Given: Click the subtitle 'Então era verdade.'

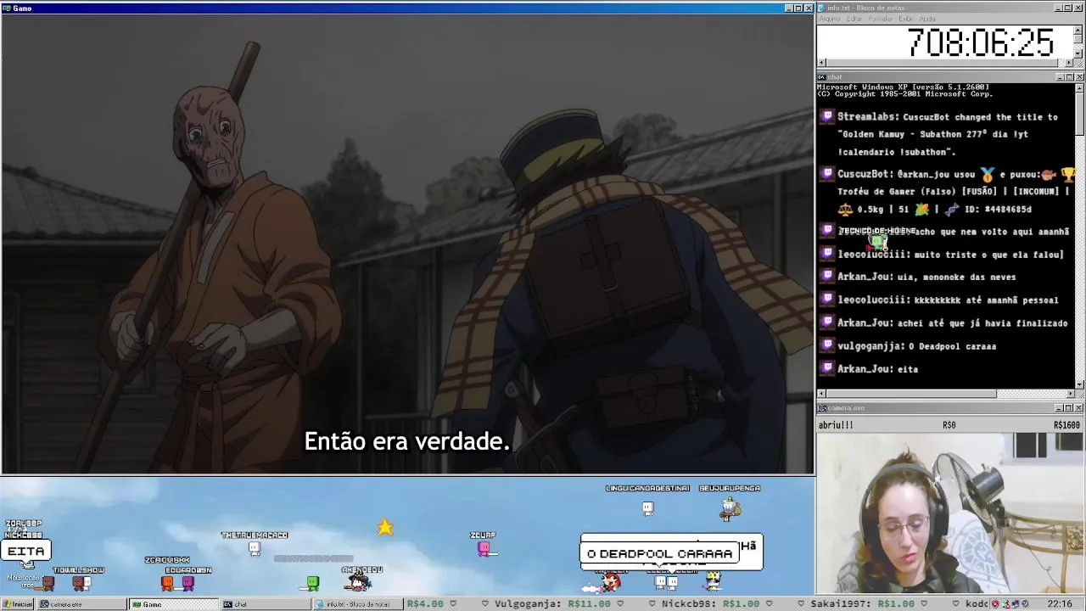Looking at the screenshot, I should [x=406, y=441].
